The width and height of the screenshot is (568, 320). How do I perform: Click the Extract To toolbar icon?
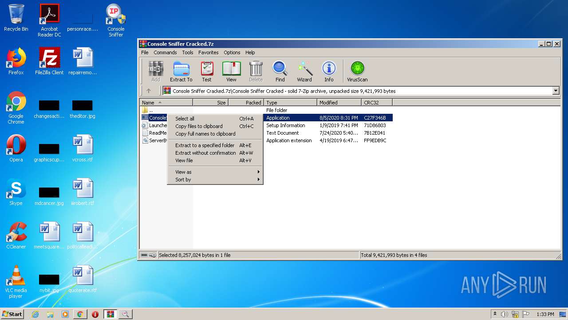[x=181, y=72]
